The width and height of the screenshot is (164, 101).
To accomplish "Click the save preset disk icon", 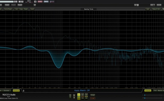I will tap(22, 2).
